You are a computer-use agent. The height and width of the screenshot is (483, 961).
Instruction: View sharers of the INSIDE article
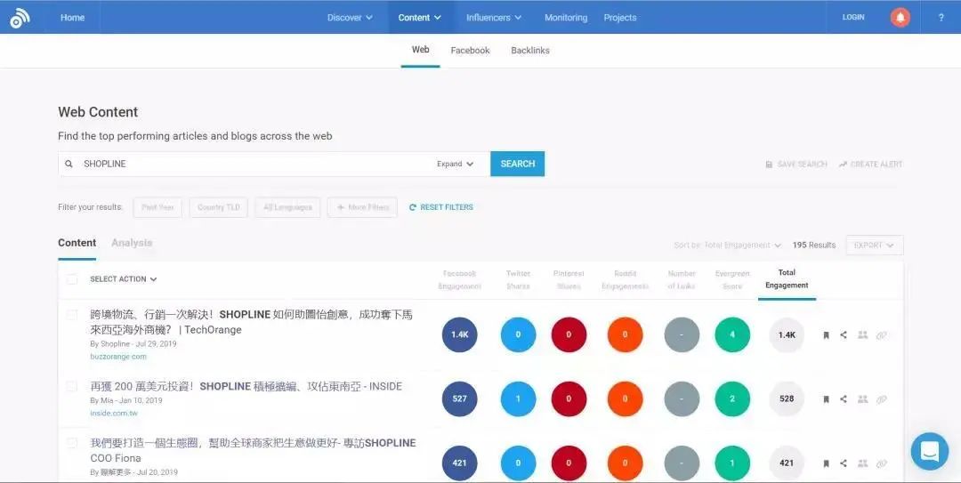(x=862, y=398)
